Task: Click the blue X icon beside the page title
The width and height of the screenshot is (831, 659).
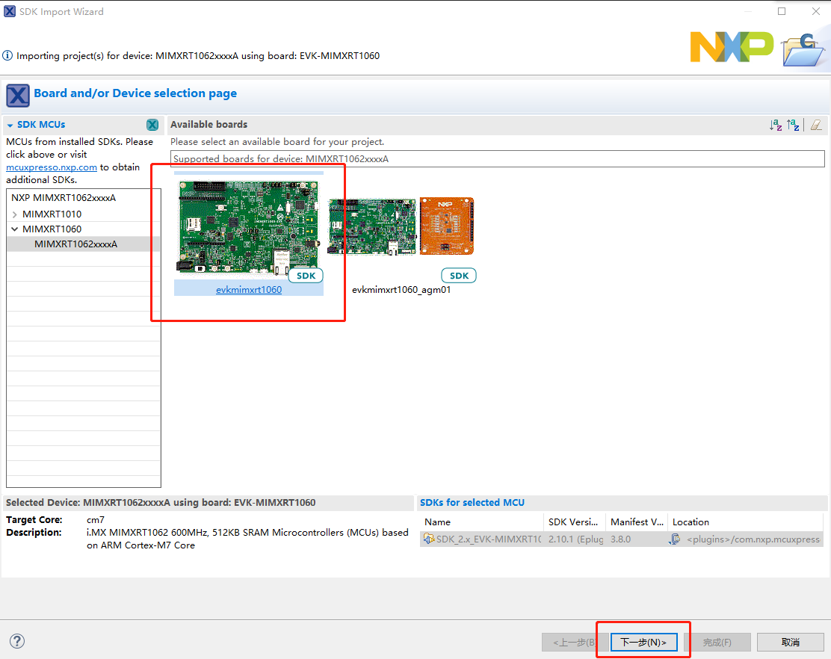Action: (17, 96)
